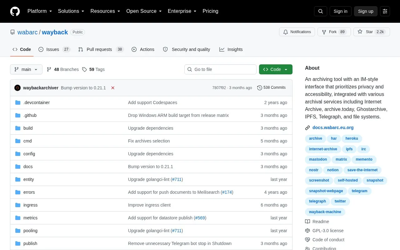Click the bell icon in Notifications button

[286, 32]
